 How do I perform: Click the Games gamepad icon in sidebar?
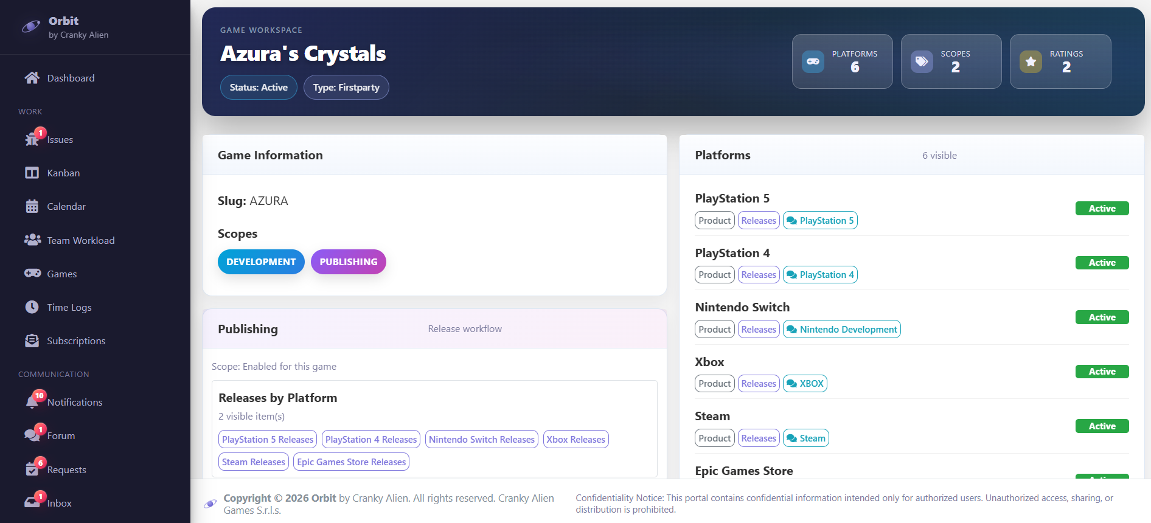[32, 274]
